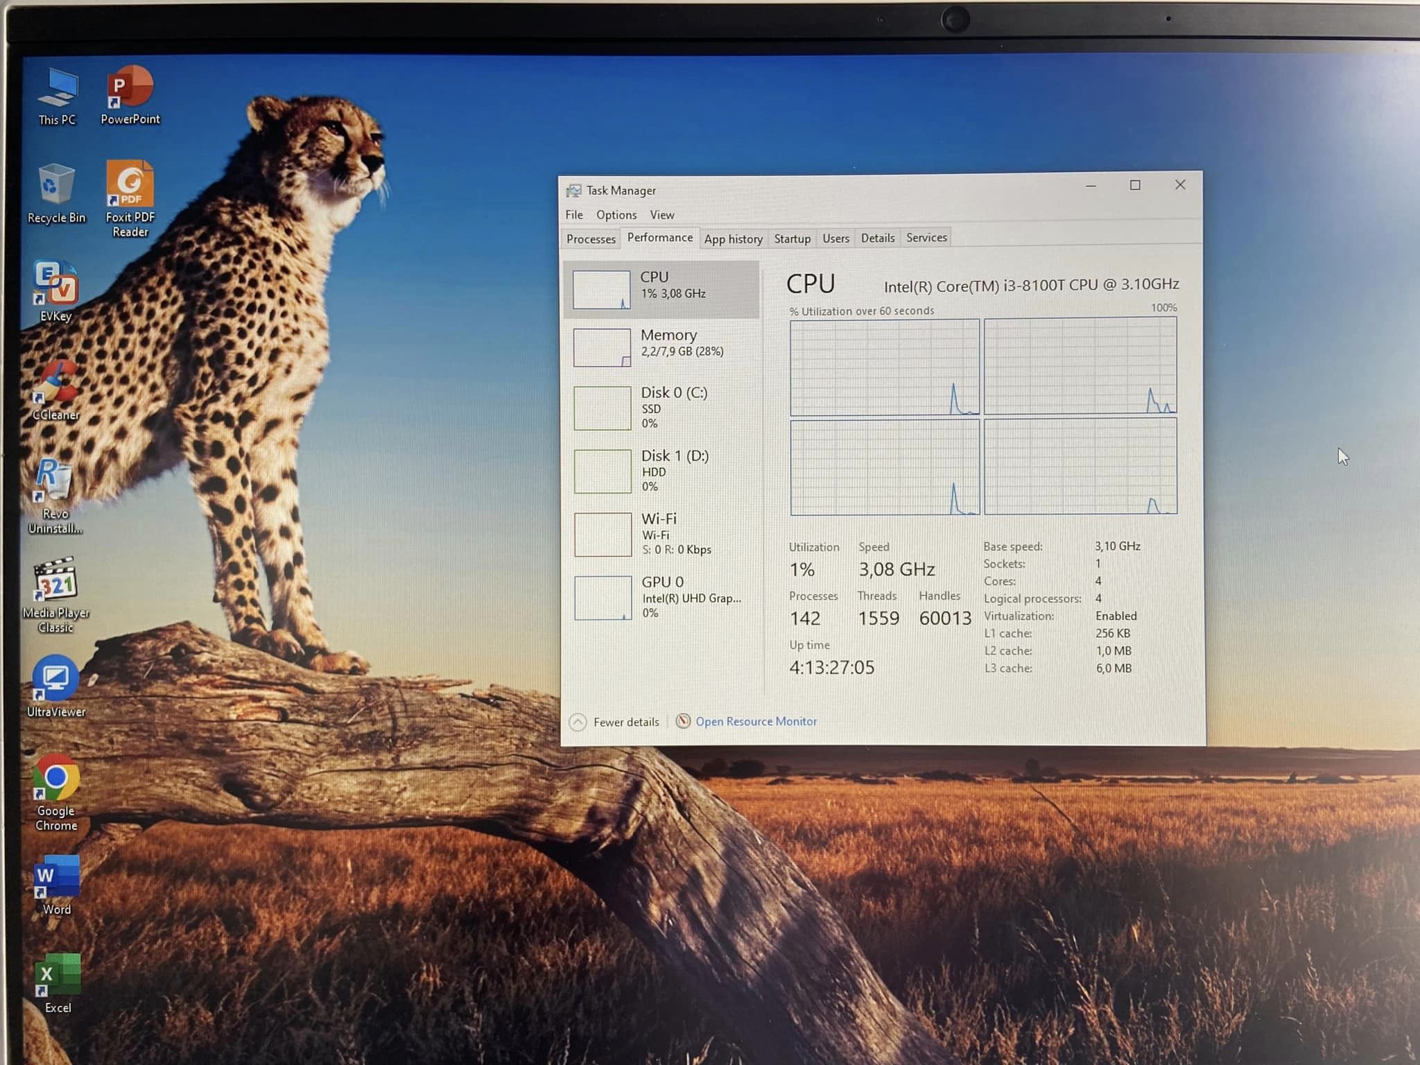The width and height of the screenshot is (1420, 1065).
Task: Switch to the Processes tab
Action: (591, 239)
